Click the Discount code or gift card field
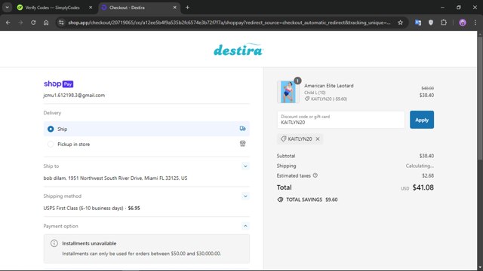 340,120
